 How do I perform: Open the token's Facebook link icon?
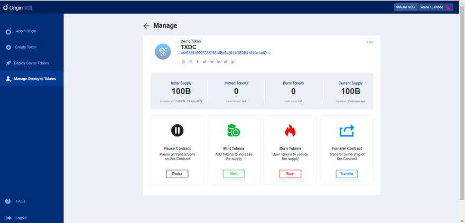(x=198, y=62)
